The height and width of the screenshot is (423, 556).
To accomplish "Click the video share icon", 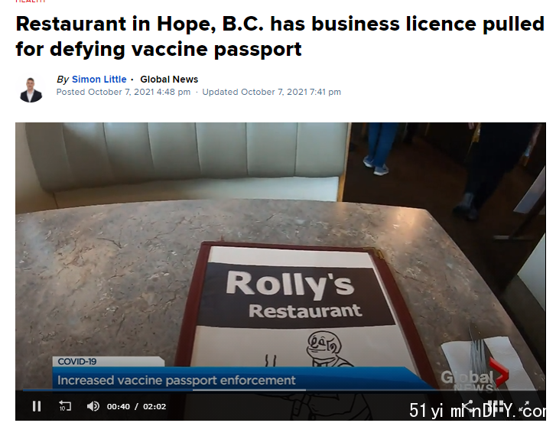I will [468, 406].
